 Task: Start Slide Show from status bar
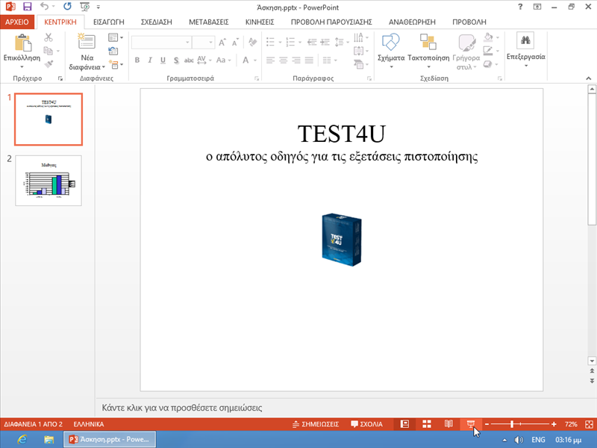click(x=471, y=424)
